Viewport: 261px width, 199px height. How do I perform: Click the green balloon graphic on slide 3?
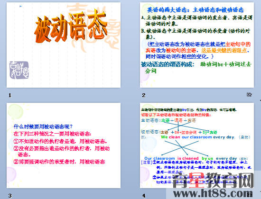click(15, 112)
